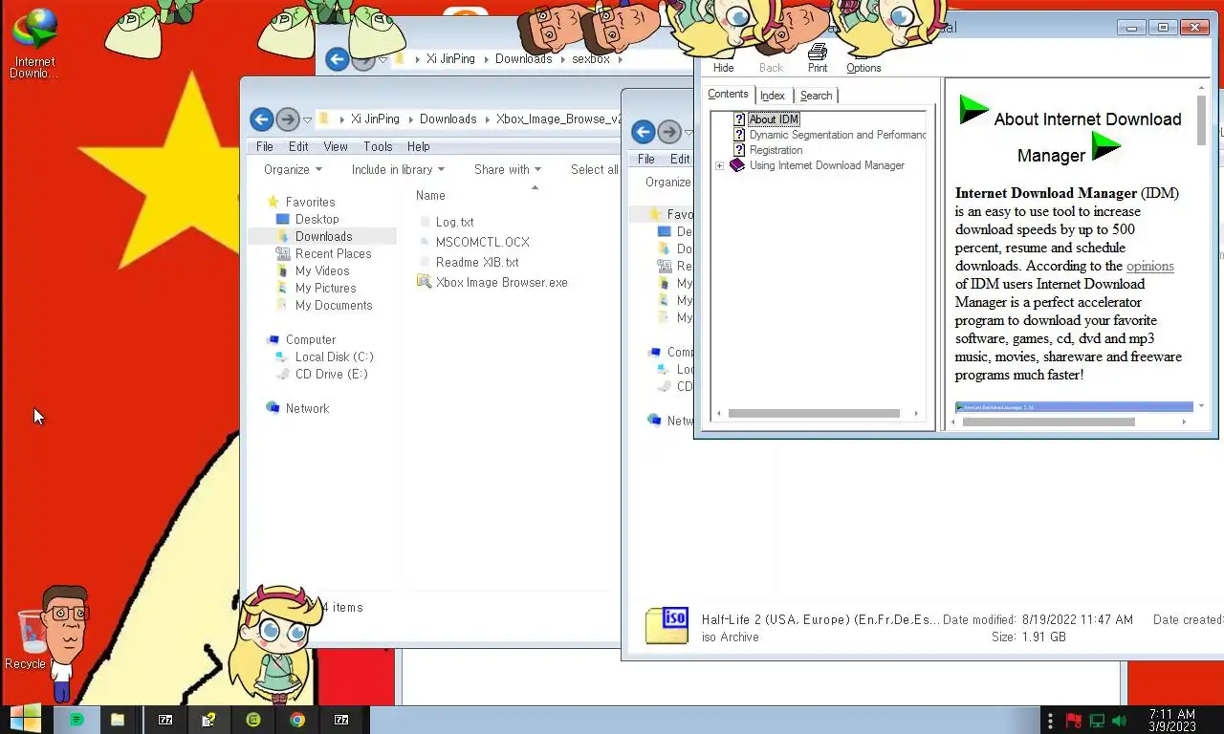Click the Hide button in help toolbar
The height and width of the screenshot is (734, 1224).
pos(724,68)
